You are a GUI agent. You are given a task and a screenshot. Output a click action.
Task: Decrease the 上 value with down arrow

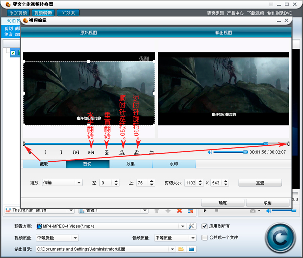(x=151, y=185)
